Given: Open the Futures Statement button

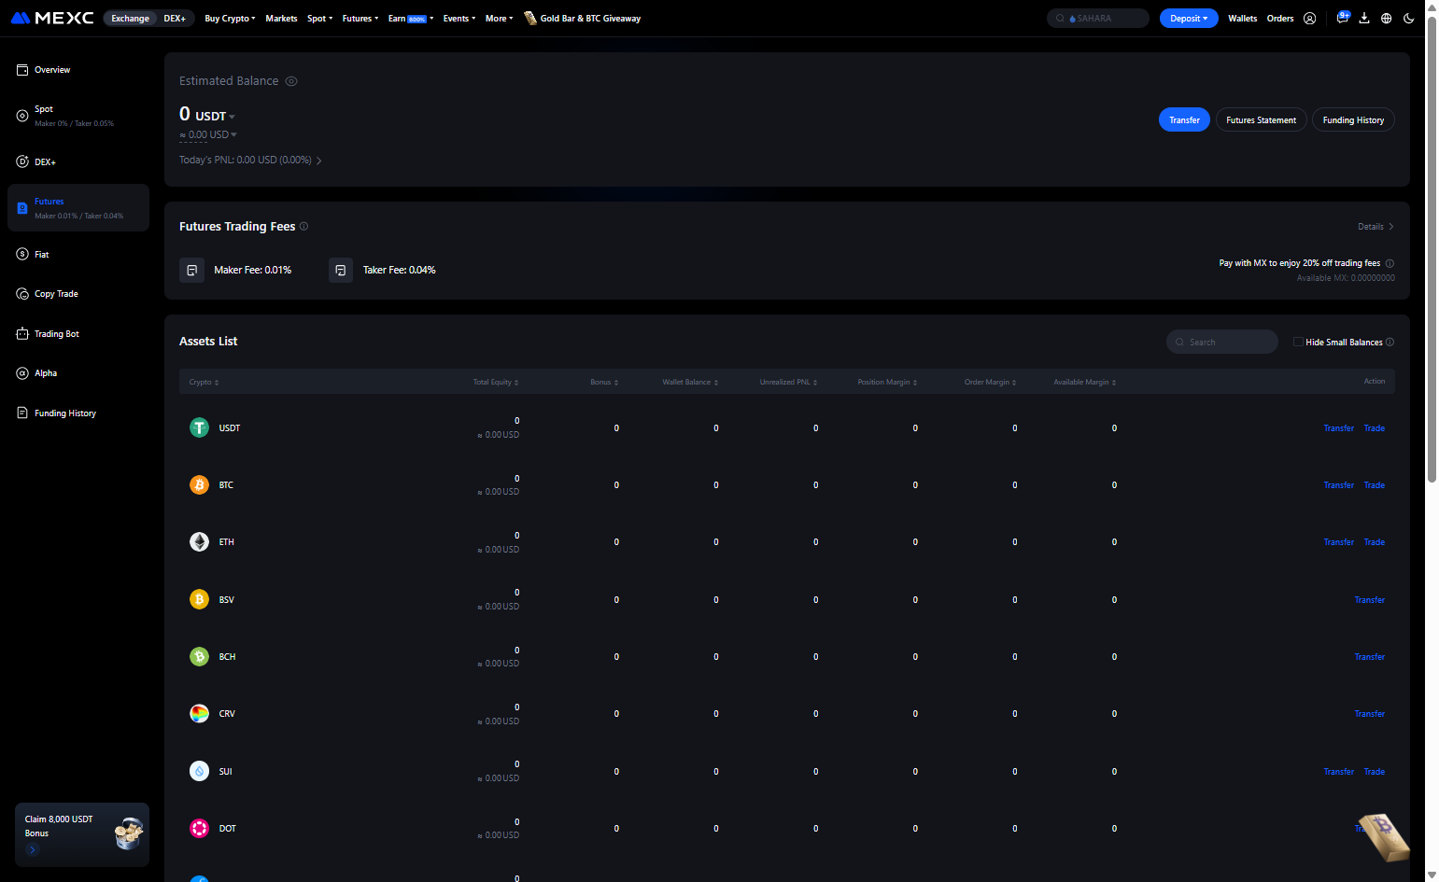Looking at the screenshot, I should point(1262,119).
